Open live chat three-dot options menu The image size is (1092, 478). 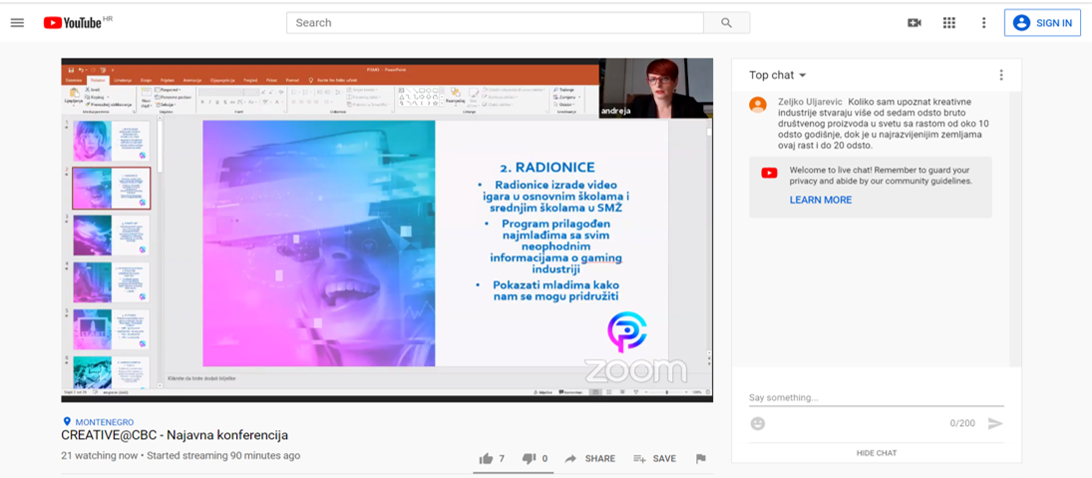pyautogui.click(x=1001, y=75)
